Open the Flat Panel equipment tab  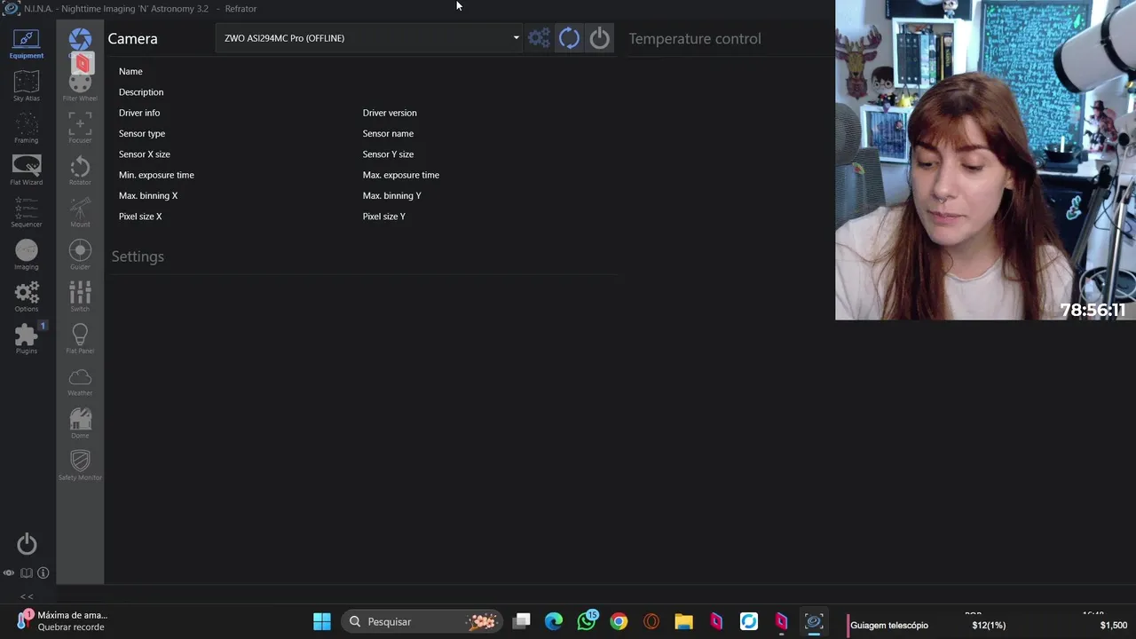tap(80, 339)
